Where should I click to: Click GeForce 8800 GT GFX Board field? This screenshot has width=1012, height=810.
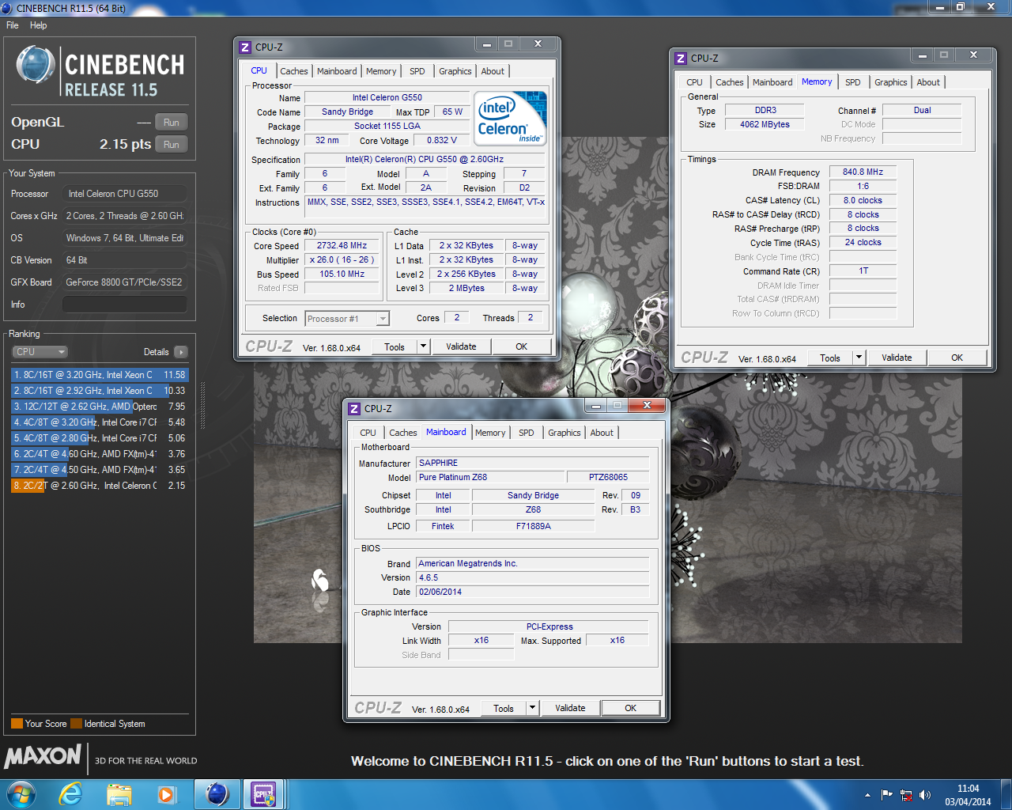pos(125,282)
